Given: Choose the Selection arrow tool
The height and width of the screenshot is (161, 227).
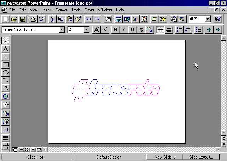Looking at the screenshot, I should 6,40.
